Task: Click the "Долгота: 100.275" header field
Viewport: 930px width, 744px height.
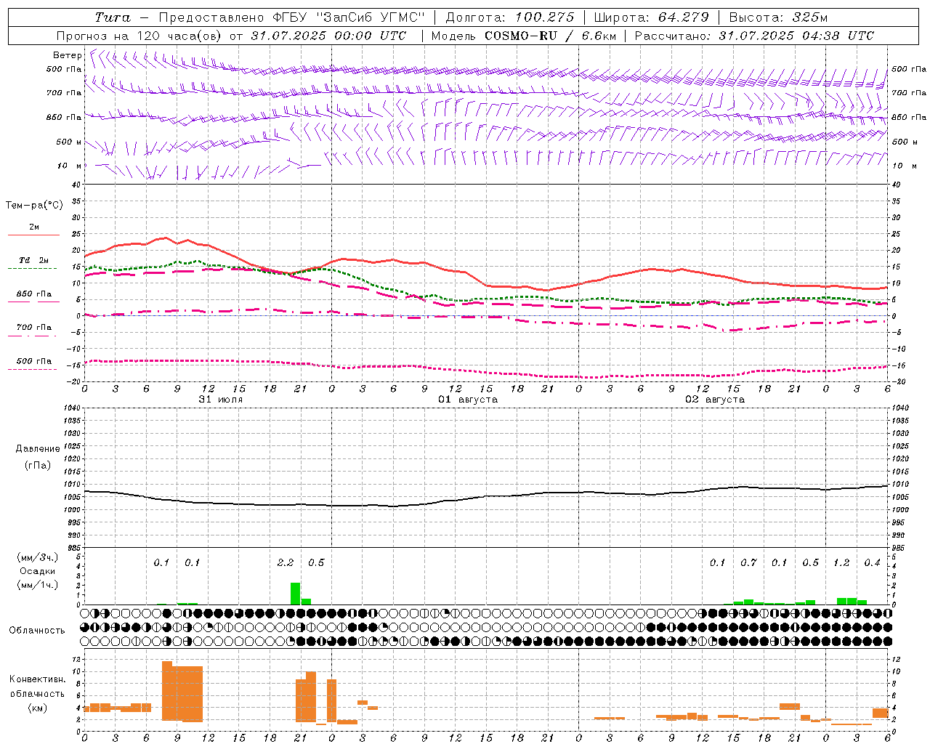Action: 510,17
